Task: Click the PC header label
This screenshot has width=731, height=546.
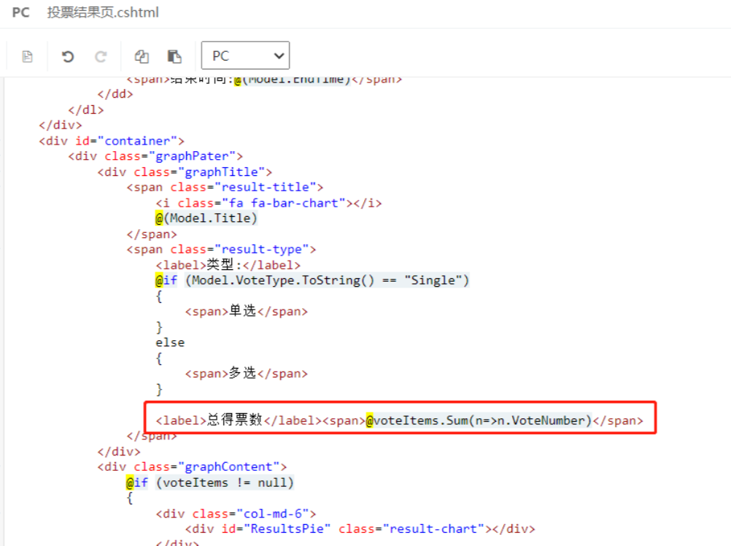Action: coord(20,12)
